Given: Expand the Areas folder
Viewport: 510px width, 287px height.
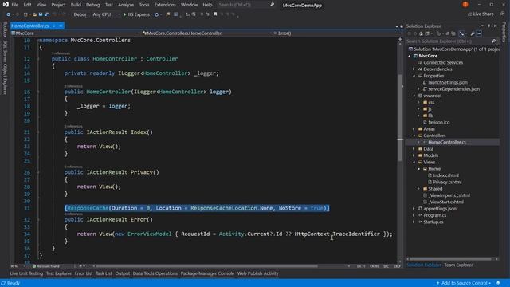Looking at the screenshot, I should 414,129.
